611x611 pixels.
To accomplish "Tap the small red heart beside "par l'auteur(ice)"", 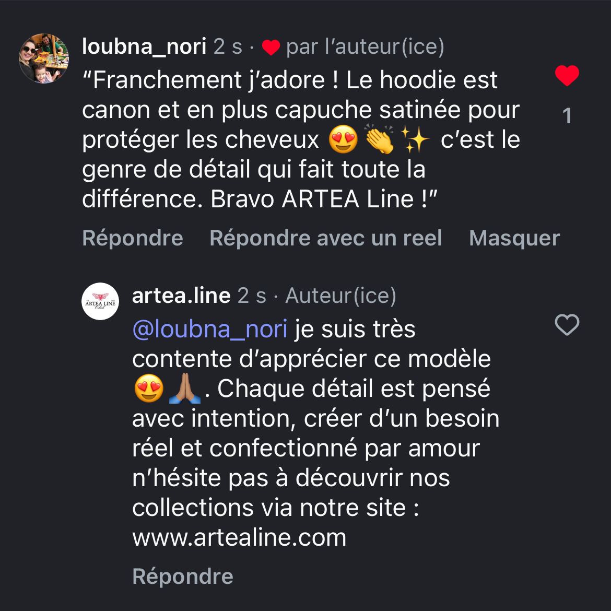I will [x=271, y=48].
